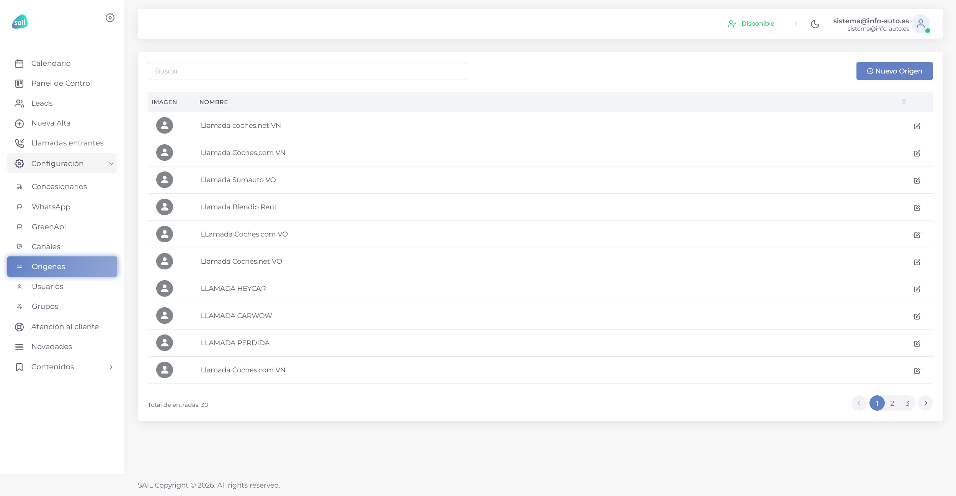Open Usuarios settings
Screen dimensions: 956x496
[62, 286]
